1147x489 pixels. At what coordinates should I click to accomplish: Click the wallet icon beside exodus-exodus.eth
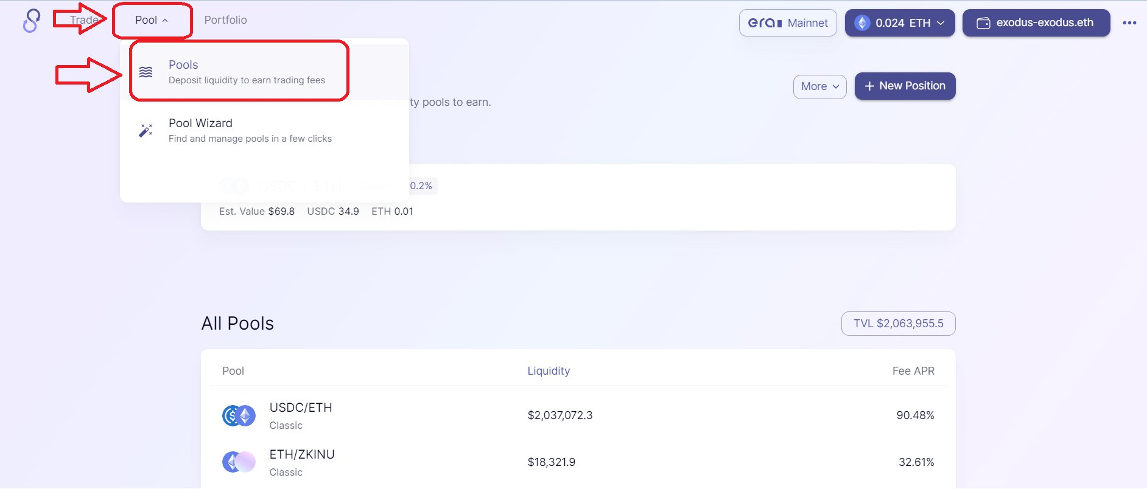click(x=983, y=23)
